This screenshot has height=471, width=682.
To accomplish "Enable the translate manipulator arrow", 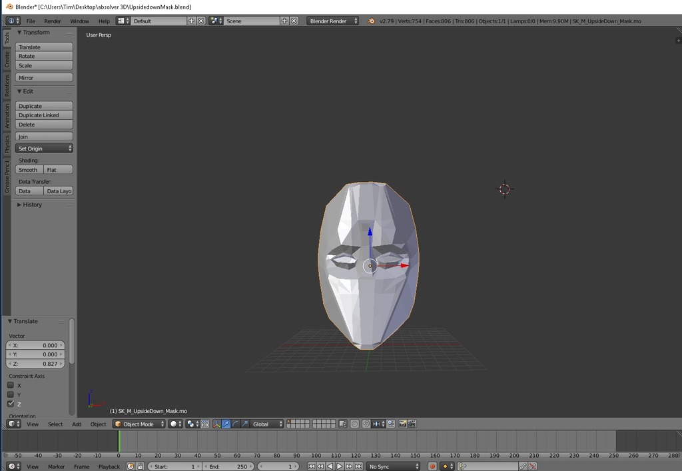I will [x=226, y=424].
